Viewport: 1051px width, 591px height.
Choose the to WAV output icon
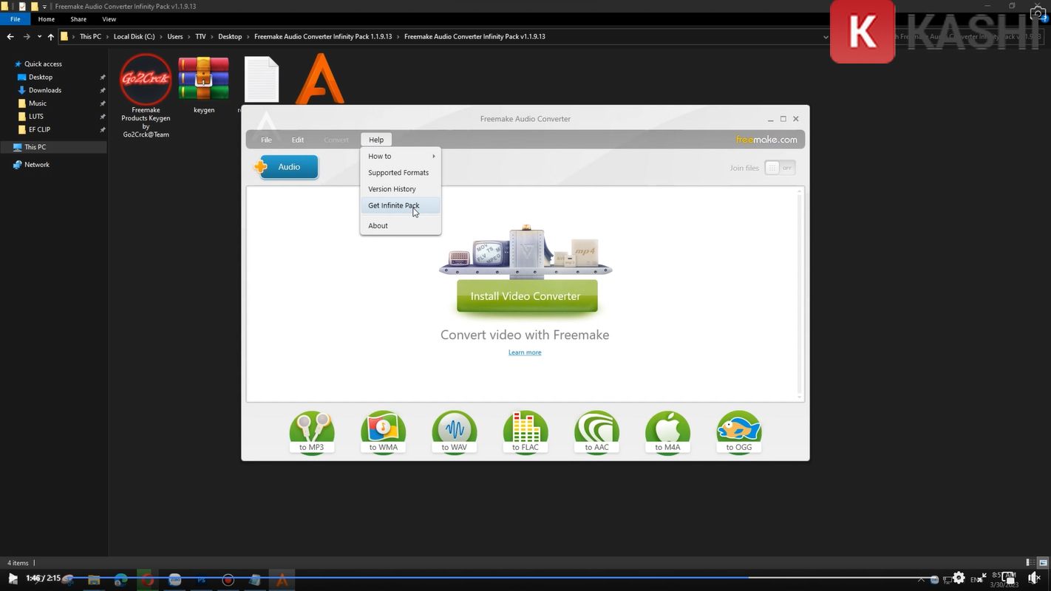click(x=454, y=431)
